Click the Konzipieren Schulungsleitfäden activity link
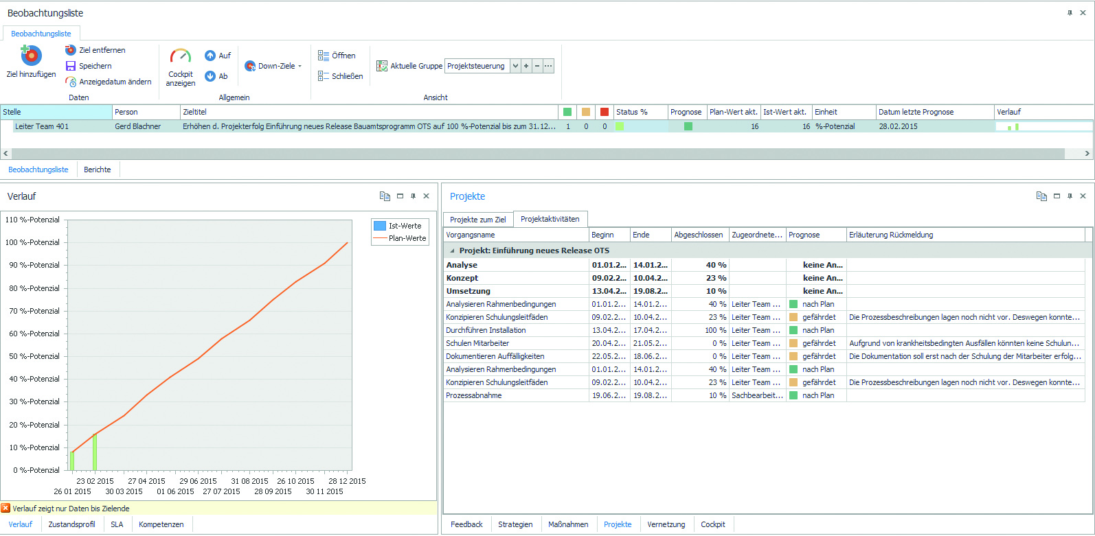The width and height of the screenshot is (1095, 536). point(497,317)
